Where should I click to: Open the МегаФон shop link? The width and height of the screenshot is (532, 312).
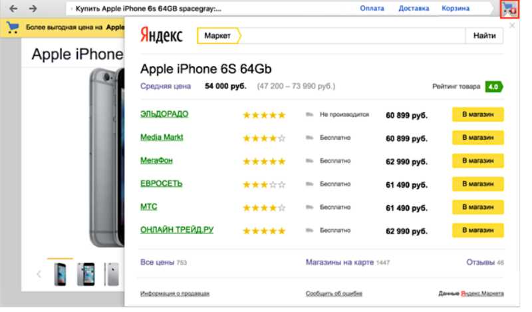(156, 160)
